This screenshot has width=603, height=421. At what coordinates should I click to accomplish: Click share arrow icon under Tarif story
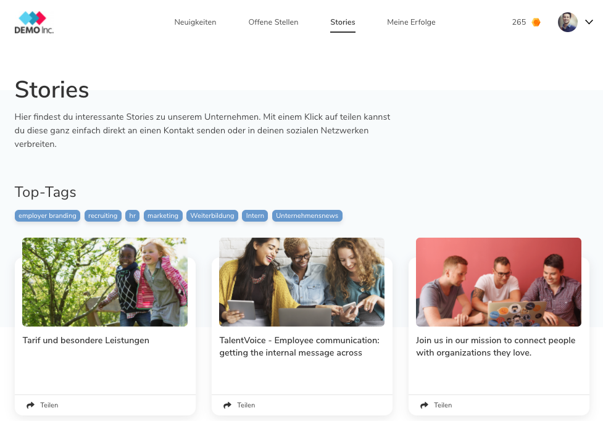tap(31, 406)
